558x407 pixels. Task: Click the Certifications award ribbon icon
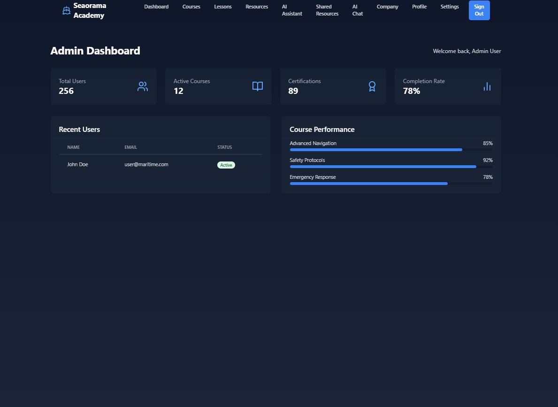(372, 86)
